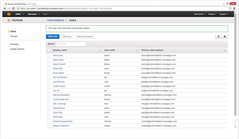The width and height of the screenshot is (239, 139).
Task: Open the AWS dropdown menu
Action: point(19,14)
